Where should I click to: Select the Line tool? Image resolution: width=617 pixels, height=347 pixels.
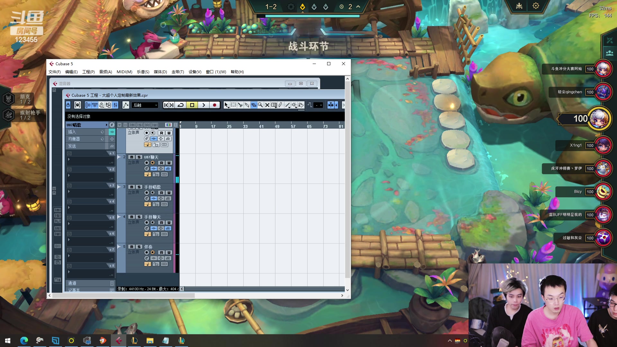pyautogui.click(x=288, y=105)
